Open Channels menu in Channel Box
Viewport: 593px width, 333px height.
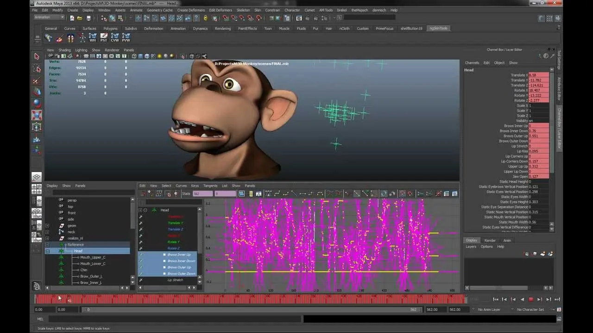472,63
